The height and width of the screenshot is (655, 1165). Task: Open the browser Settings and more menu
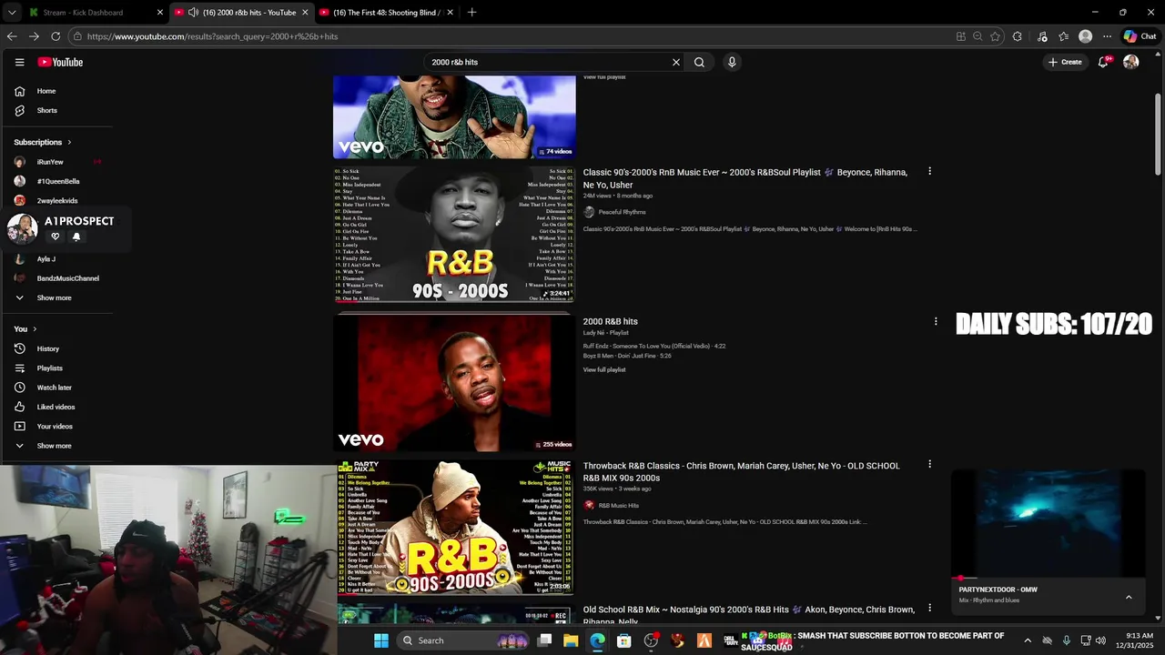[1107, 36]
